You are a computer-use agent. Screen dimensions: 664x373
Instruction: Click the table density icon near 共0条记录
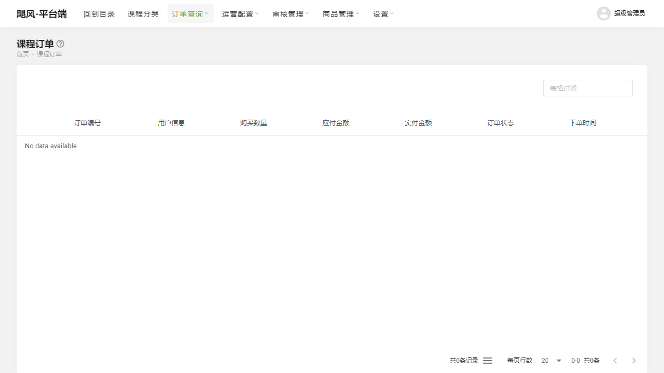pyautogui.click(x=487, y=360)
